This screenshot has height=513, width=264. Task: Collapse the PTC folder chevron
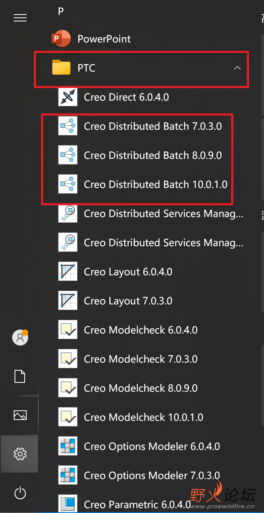click(x=237, y=68)
